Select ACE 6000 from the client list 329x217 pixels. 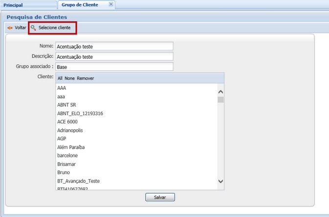click(67, 122)
